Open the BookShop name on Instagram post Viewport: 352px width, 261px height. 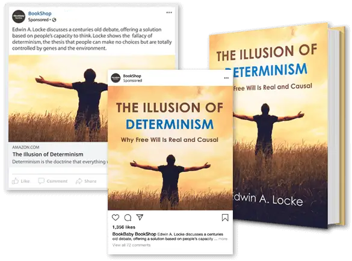[132, 76]
